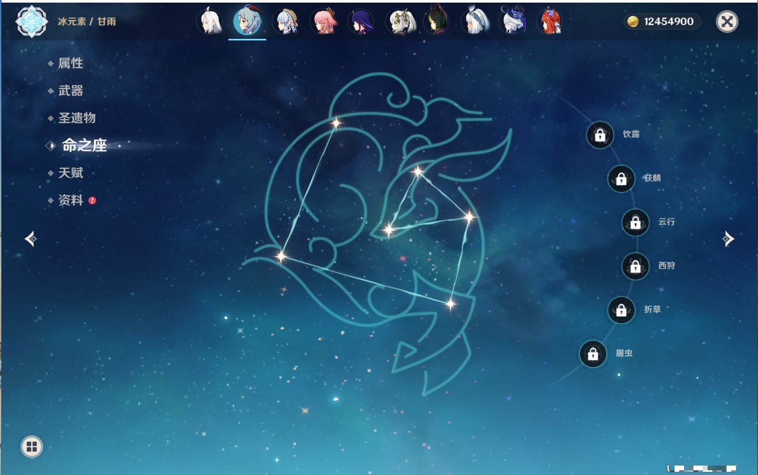The image size is (758, 475).
Task: Select the white-haired Shenhe character avatar
Action: click(x=210, y=22)
